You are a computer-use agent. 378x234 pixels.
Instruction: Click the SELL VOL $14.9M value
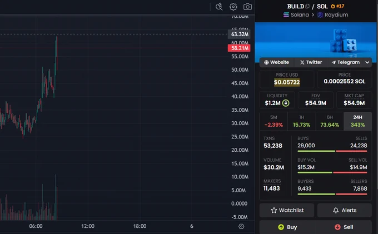click(x=359, y=167)
